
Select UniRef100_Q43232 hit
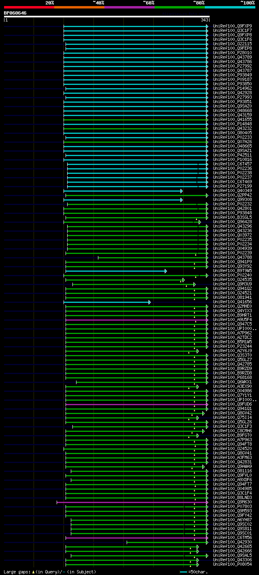(x=232, y=129)
